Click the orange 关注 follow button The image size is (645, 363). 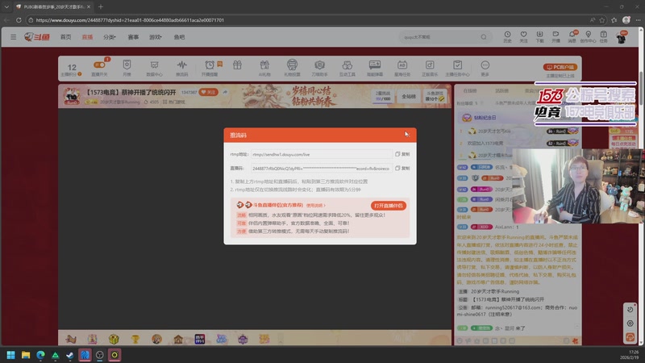pyautogui.click(x=209, y=92)
